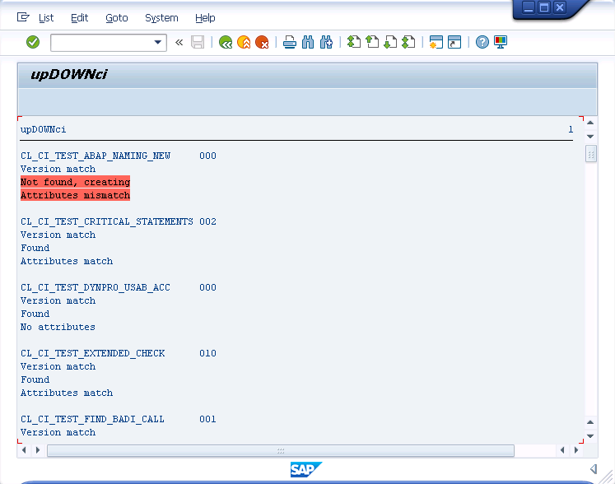Open the command field dropdown arrow
This screenshot has width=615, height=484.
(158, 42)
